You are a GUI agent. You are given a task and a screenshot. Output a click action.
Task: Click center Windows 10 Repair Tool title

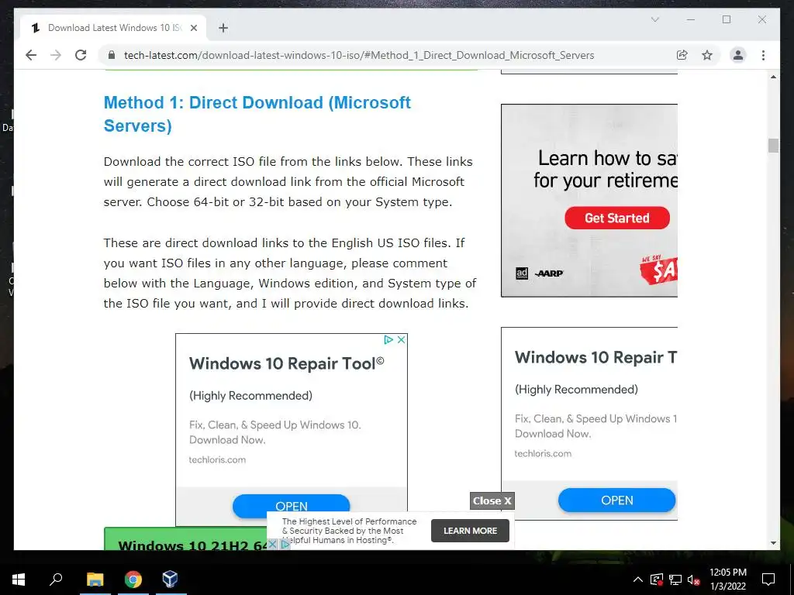pyautogui.click(x=287, y=363)
